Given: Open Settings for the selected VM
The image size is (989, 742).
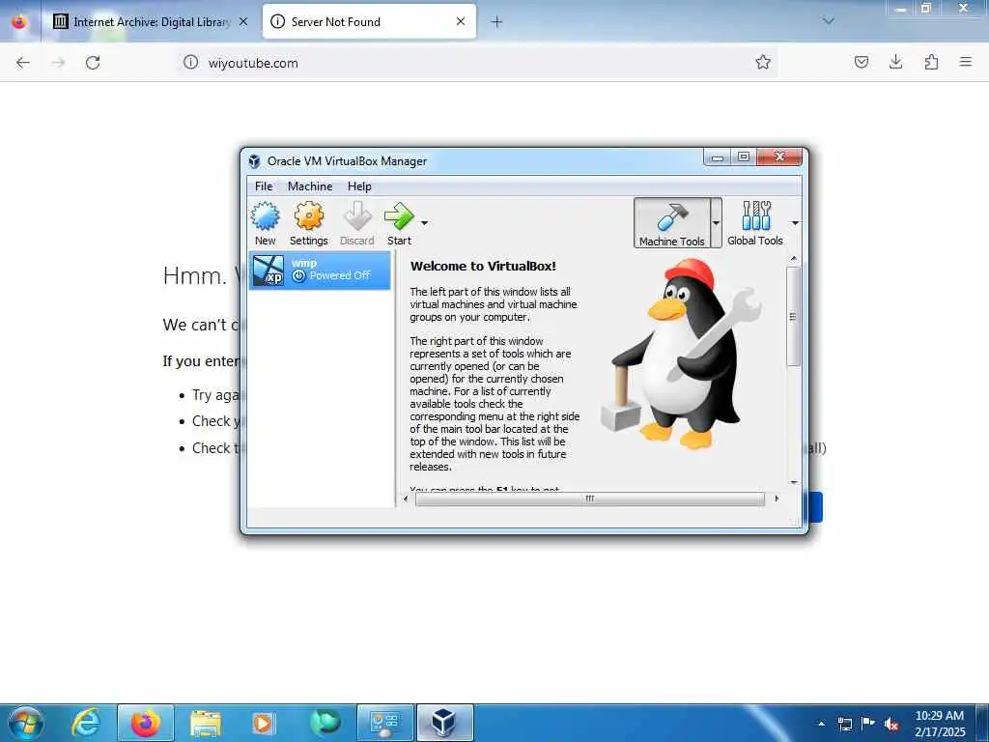Looking at the screenshot, I should pyautogui.click(x=308, y=223).
